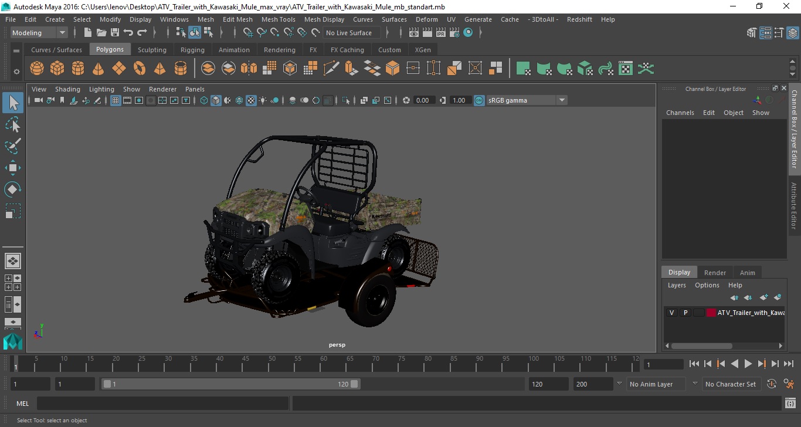
Task: Open layer editor Options menu
Action: (x=707, y=285)
